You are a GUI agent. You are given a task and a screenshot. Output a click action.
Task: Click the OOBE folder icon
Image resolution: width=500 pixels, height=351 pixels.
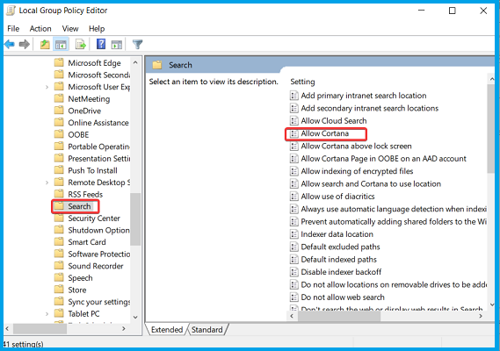coord(59,134)
